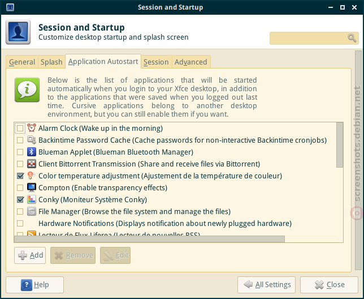Screen dimensions: 364x299
Task: Switch to the Session tab
Action: [156, 62]
